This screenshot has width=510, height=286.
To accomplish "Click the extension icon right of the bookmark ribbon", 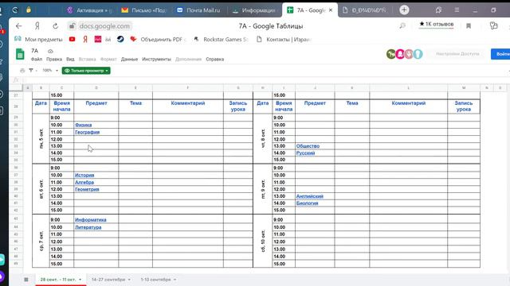I will click(x=494, y=26).
